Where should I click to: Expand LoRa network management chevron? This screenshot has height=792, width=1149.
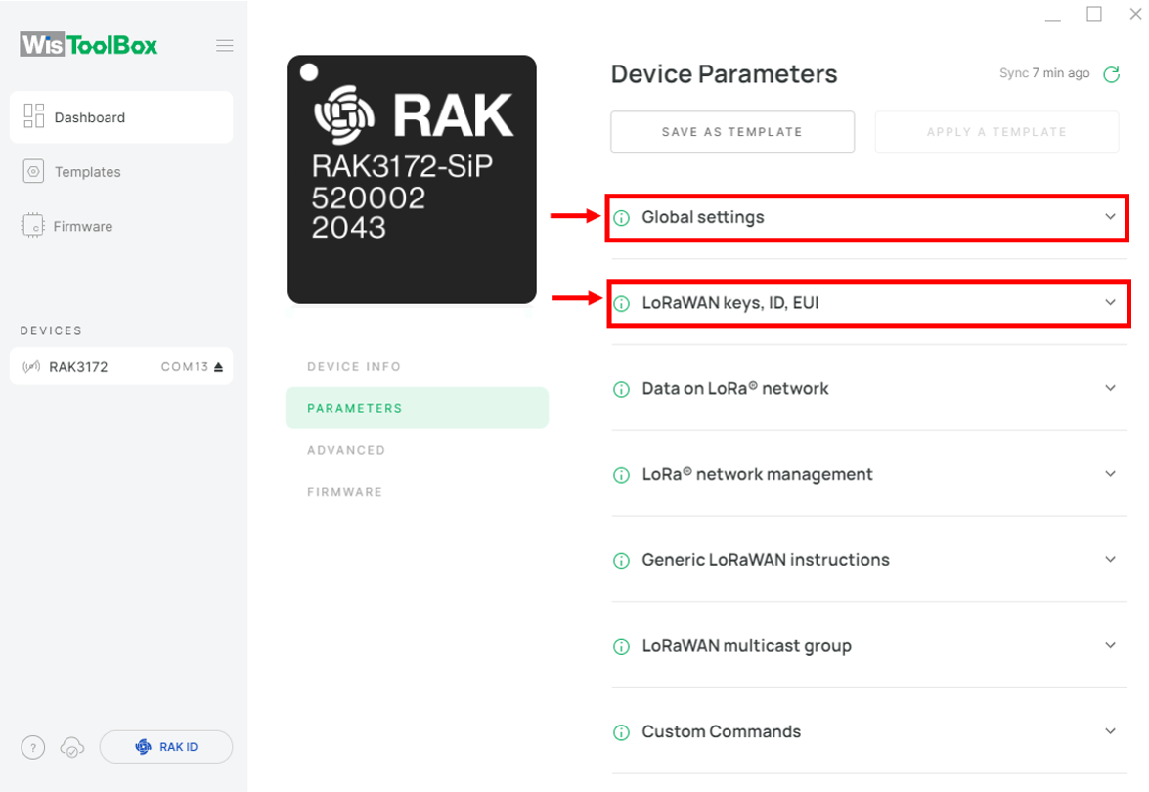click(1110, 473)
